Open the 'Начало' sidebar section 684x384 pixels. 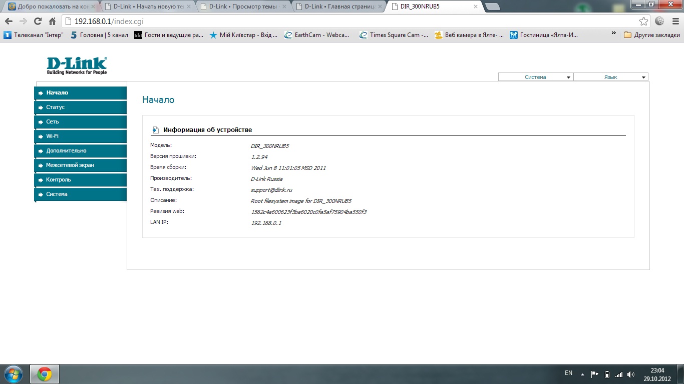click(81, 93)
